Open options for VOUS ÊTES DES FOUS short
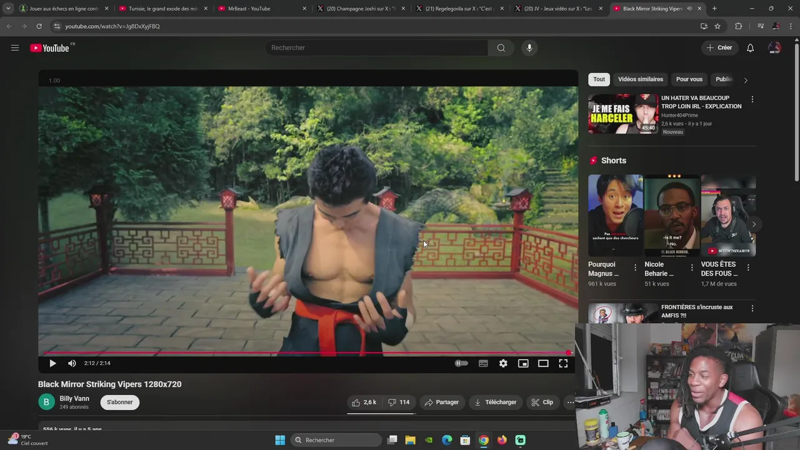The height and width of the screenshot is (450, 800). 748,267
